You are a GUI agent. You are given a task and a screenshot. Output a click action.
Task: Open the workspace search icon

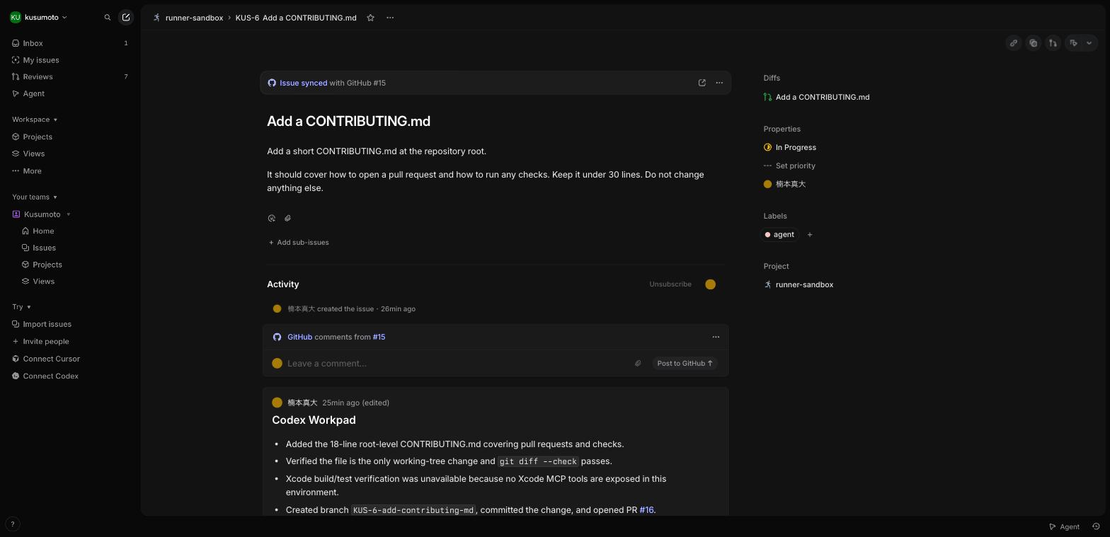pos(108,18)
